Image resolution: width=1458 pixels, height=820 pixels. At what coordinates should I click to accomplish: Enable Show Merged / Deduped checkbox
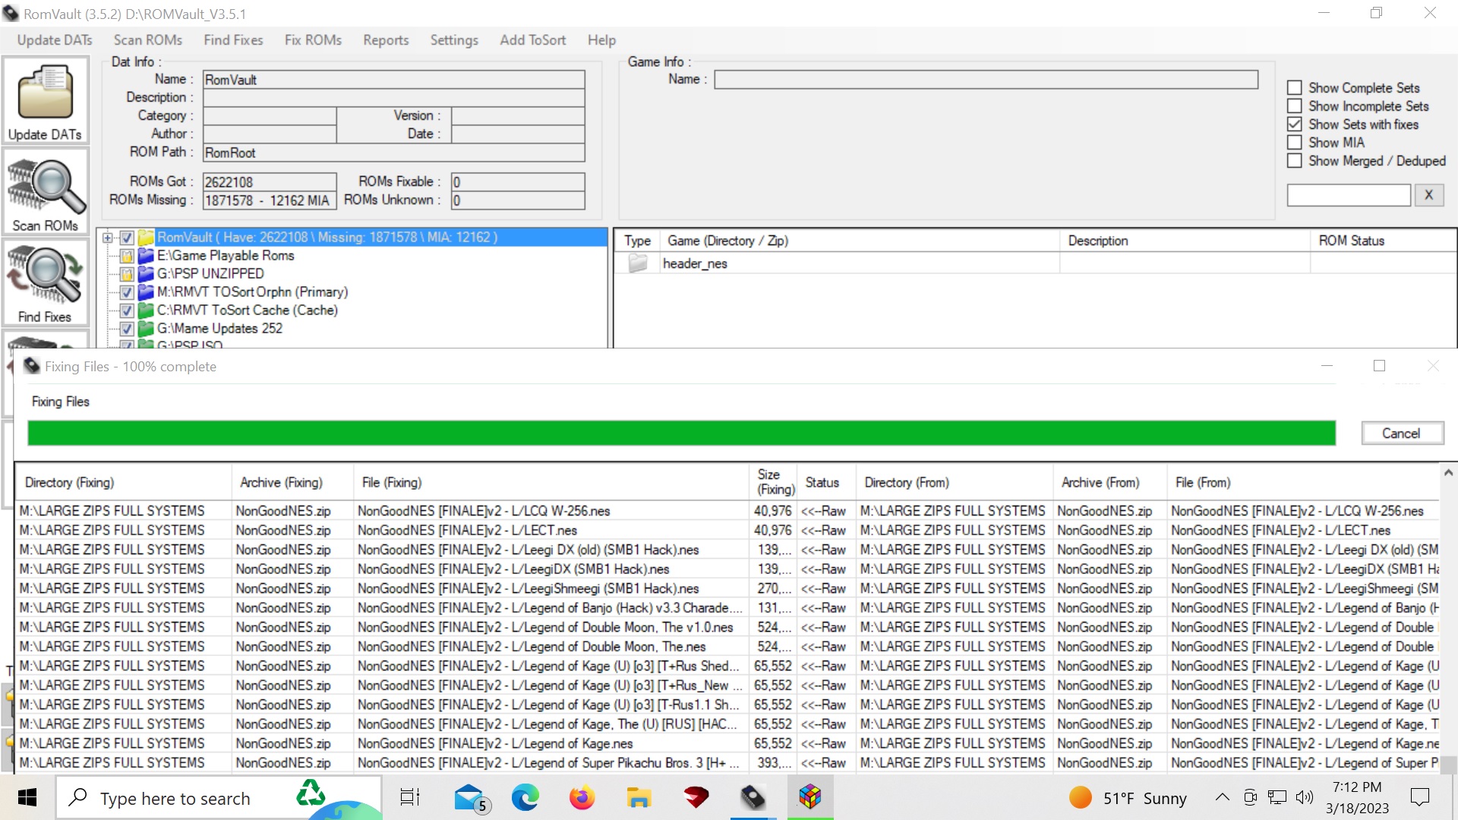[x=1295, y=161]
